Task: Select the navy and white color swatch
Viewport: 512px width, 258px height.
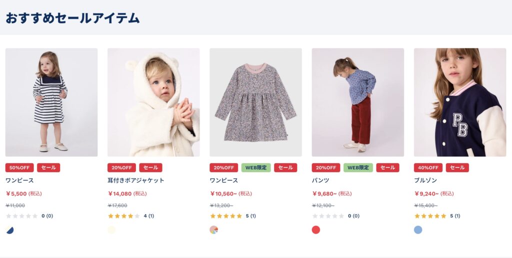Action: coord(9,230)
